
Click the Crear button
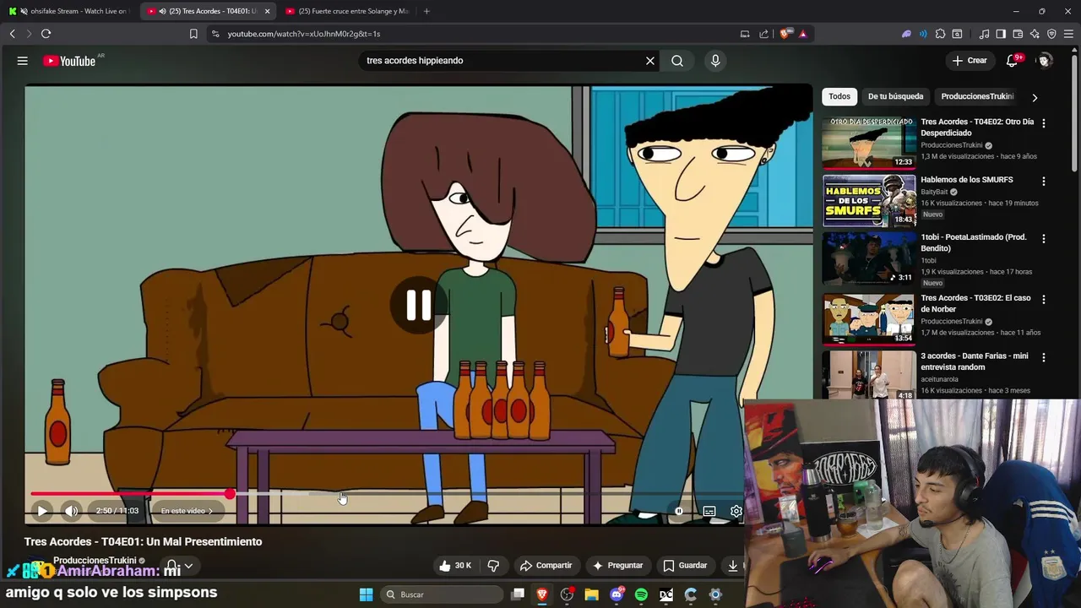pyautogui.click(x=970, y=61)
